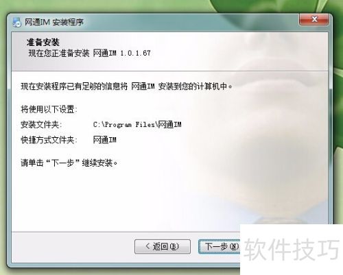The height and width of the screenshot is (275, 343).
Task: Click the sentence starting 现在安装程序已有足够的信息
Action: click(126, 86)
